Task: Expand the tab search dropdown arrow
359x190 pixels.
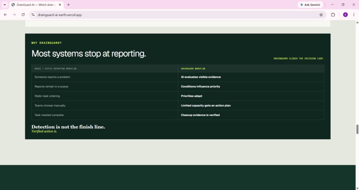Action: pyautogui.click(x=4, y=4)
